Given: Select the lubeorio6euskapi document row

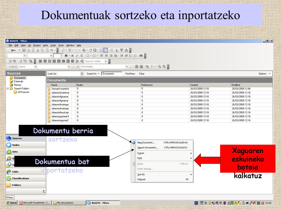Looking at the screenshot, I should click(160, 113).
